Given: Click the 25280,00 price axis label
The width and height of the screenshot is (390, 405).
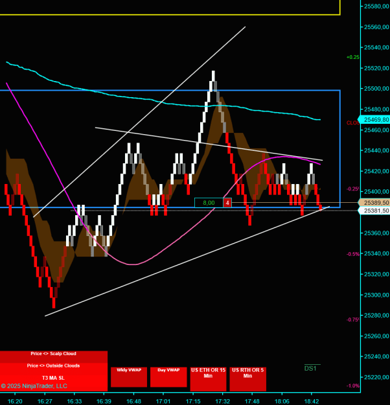Looking at the screenshot, I should tap(376, 316).
